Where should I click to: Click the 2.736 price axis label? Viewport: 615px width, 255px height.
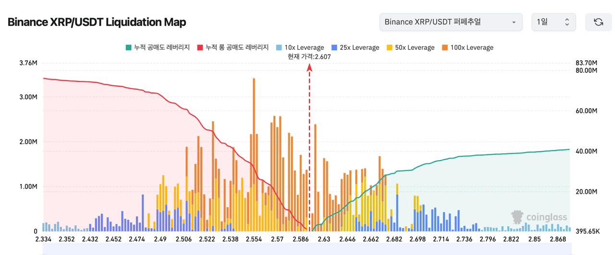coord(464,239)
